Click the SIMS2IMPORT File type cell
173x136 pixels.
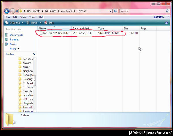click(109, 33)
